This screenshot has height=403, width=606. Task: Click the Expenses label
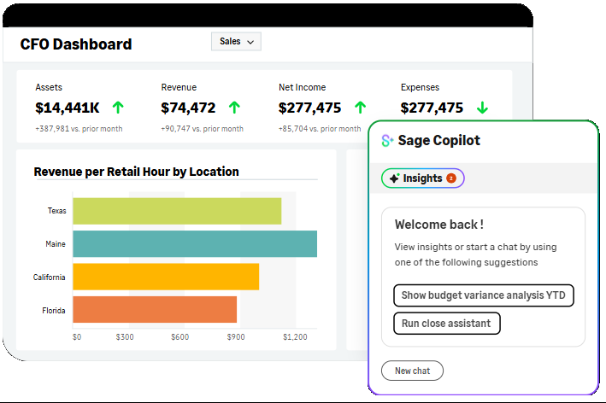point(421,87)
